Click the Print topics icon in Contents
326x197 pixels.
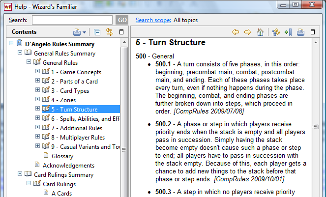coord(77,32)
